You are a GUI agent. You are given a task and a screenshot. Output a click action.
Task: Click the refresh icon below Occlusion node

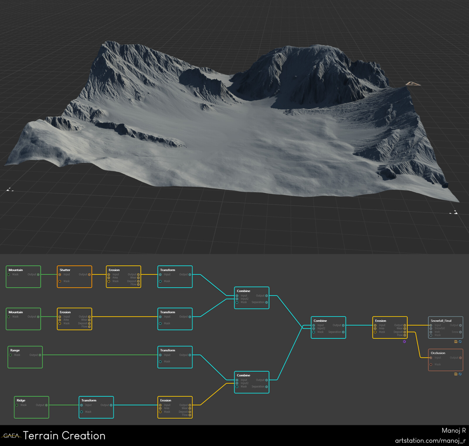coord(460,374)
